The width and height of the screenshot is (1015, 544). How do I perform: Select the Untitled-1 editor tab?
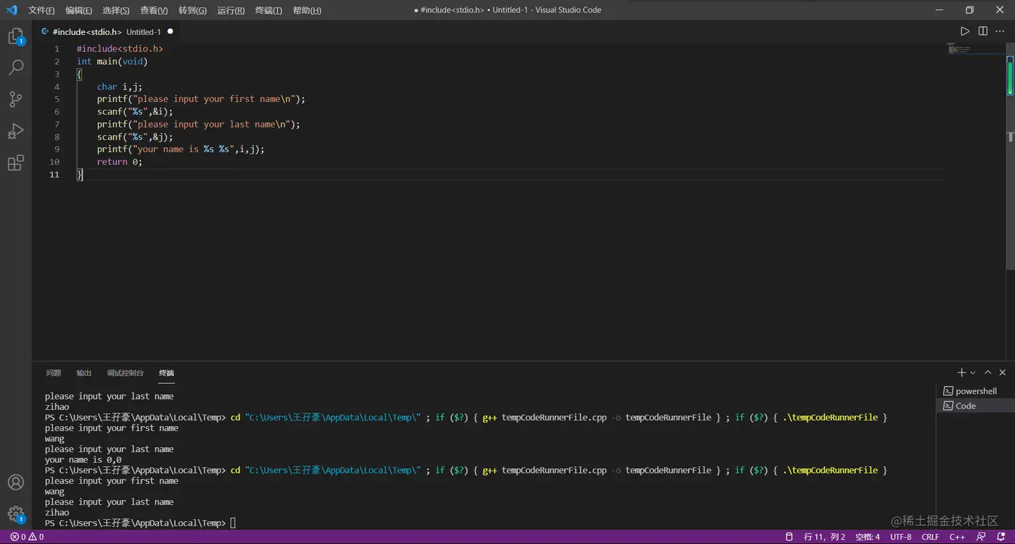point(106,32)
